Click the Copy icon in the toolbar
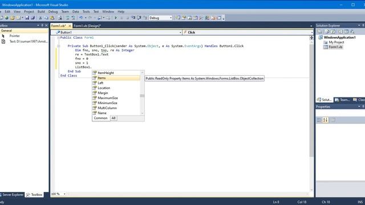The width and height of the screenshot is (365, 205). click(46, 18)
